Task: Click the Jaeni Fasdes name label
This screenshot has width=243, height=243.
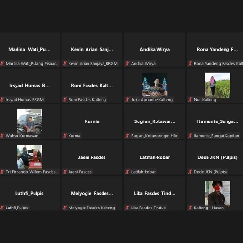Action: [80, 172]
